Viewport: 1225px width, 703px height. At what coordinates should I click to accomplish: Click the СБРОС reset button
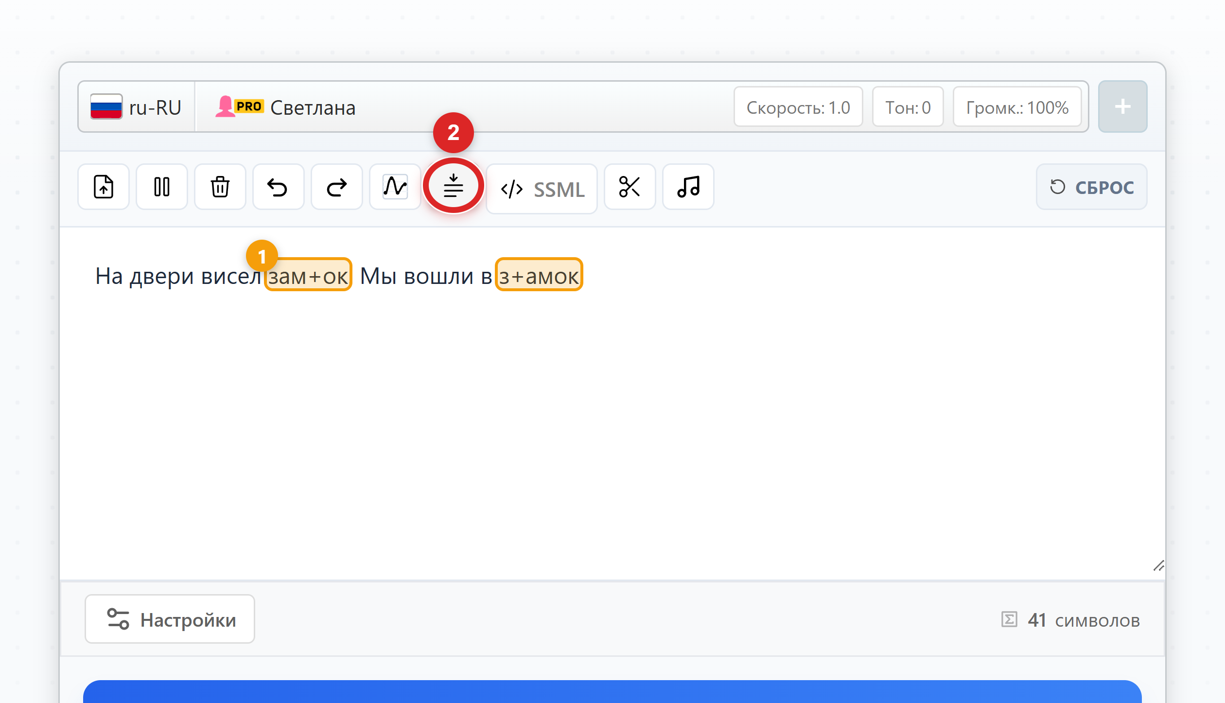coord(1092,187)
